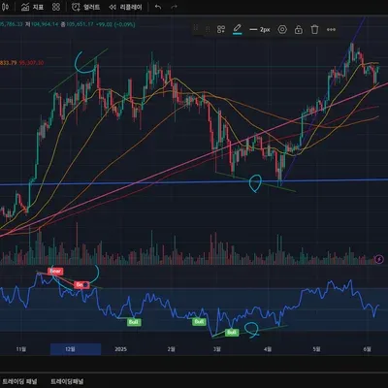Redo the chart action
This screenshot has height=388, width=388.
(x=174, y=7)
